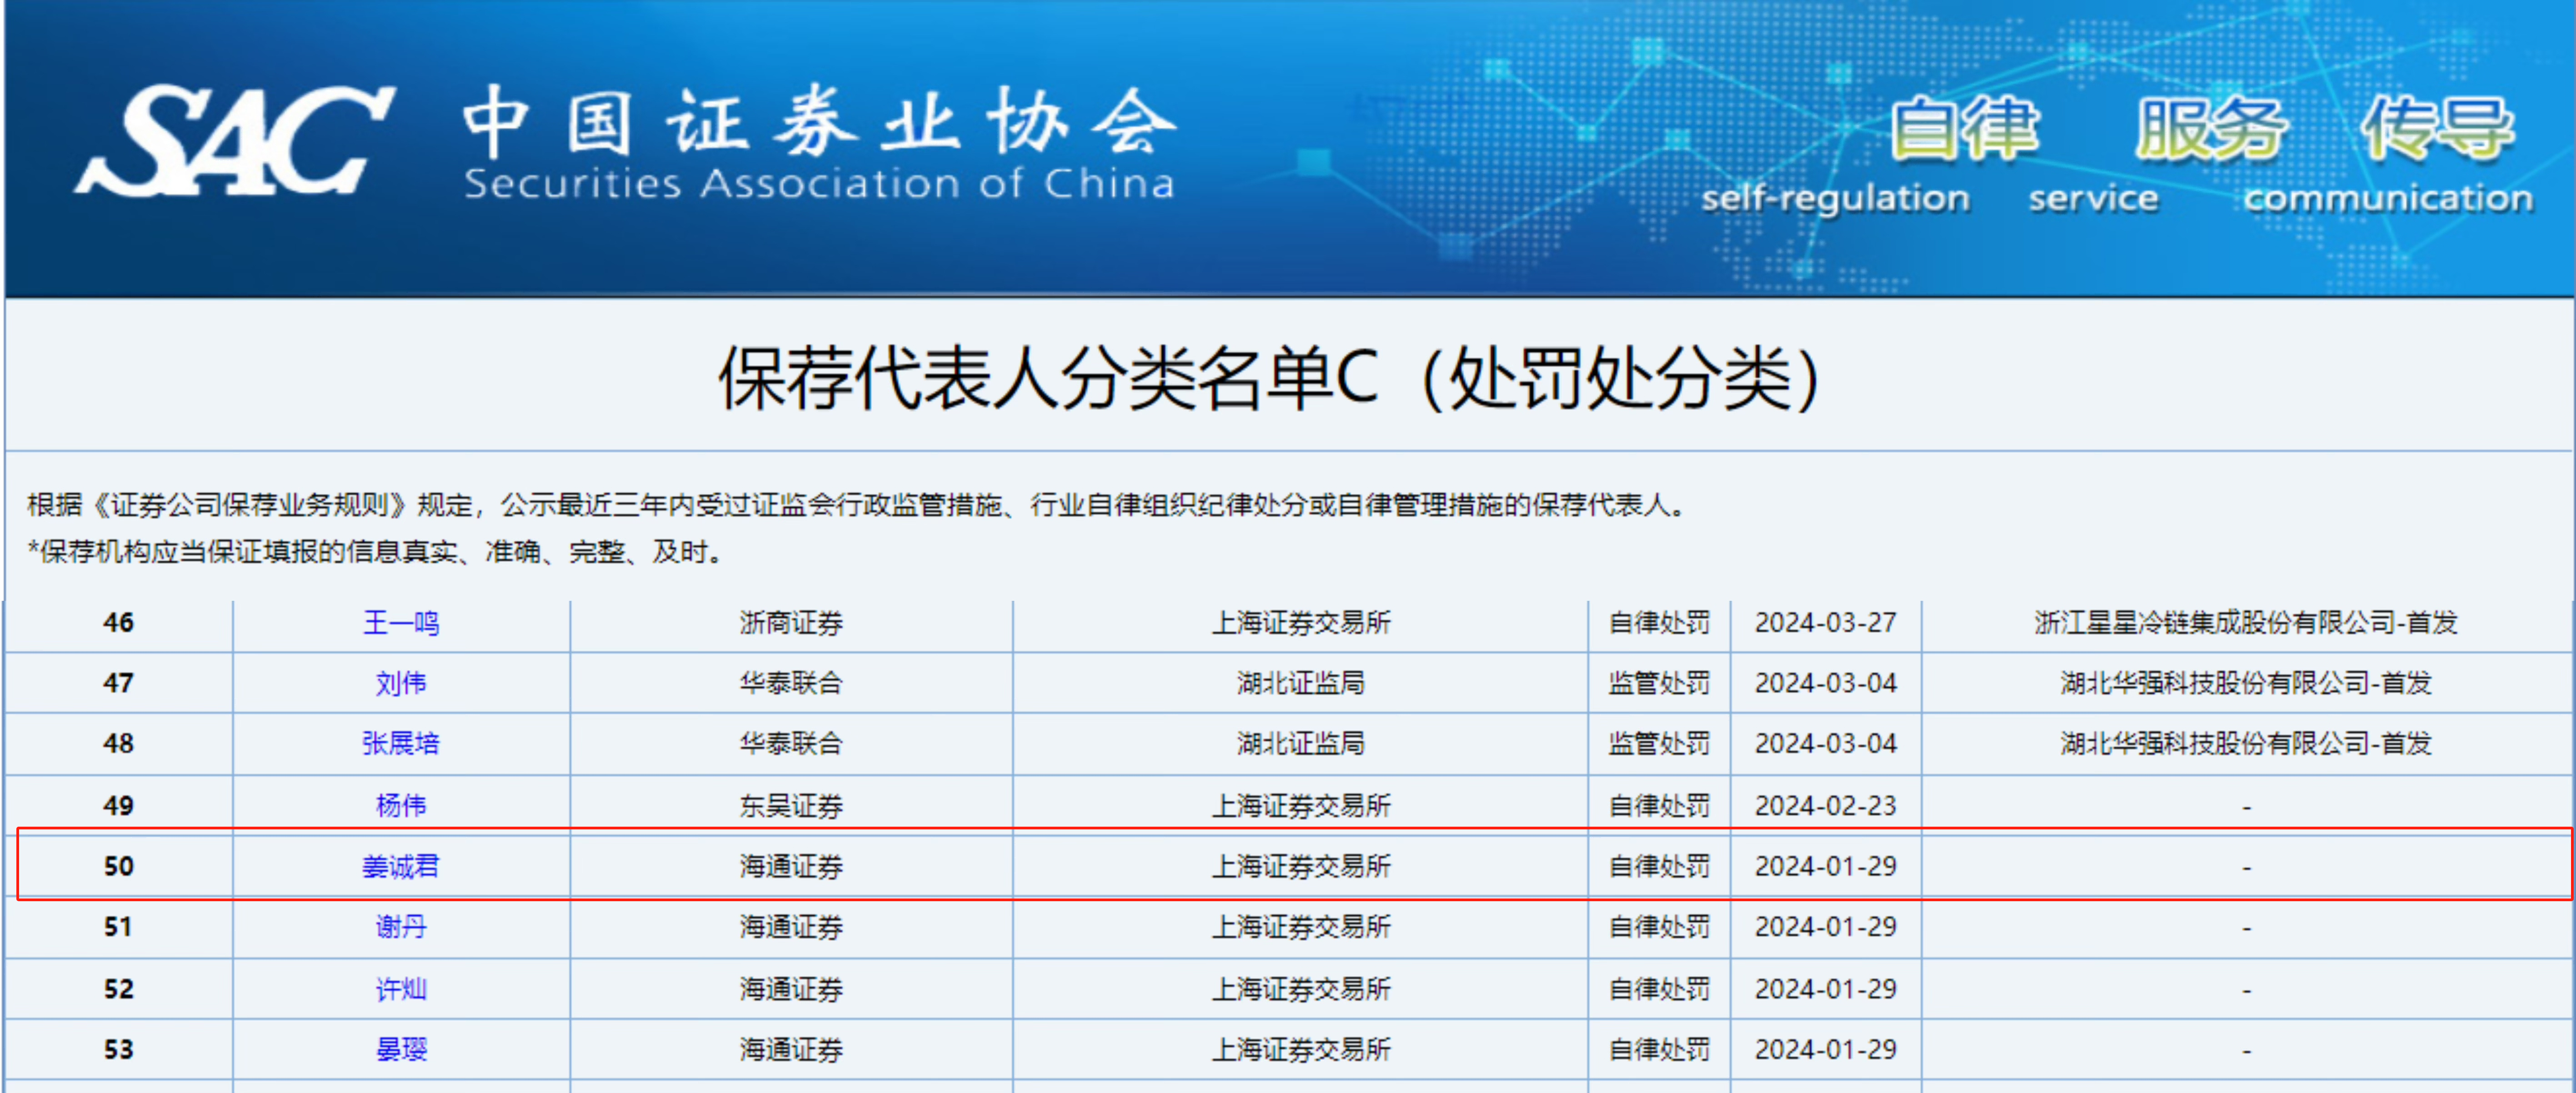Select the 浙商证券 cell in row 46
Screen dimensions: 2576x1093
[791, 623]
